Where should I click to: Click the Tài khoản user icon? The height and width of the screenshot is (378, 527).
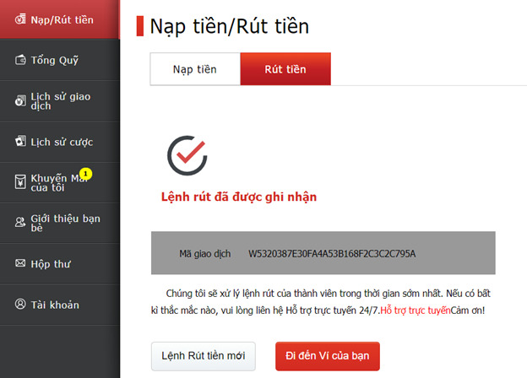(20, 304)
